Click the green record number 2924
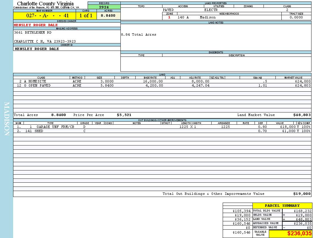 coord(104,7)
